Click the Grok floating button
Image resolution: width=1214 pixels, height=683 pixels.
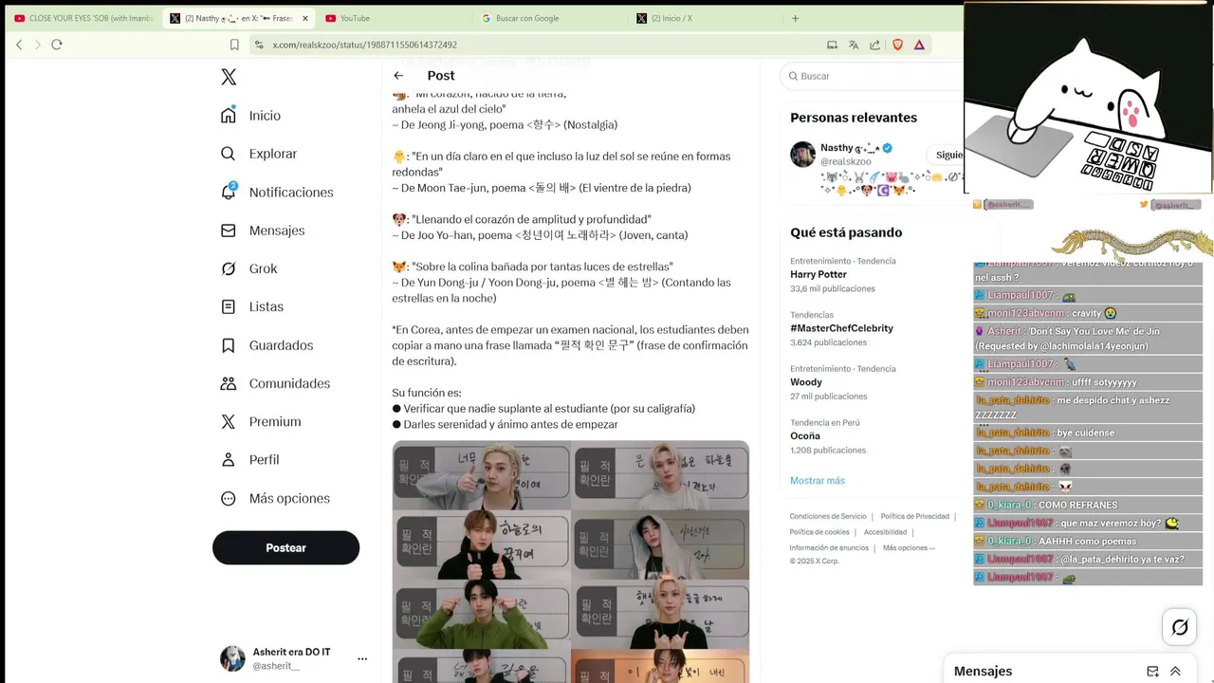(1180, 627)
